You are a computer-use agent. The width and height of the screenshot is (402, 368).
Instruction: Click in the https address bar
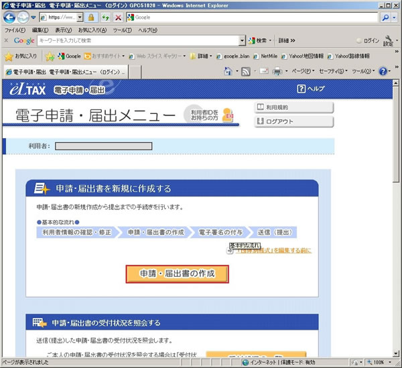61,17
